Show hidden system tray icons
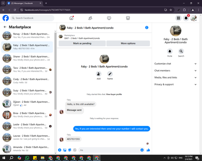Screen dimensions: 202x161 click(x=164, y=158)
